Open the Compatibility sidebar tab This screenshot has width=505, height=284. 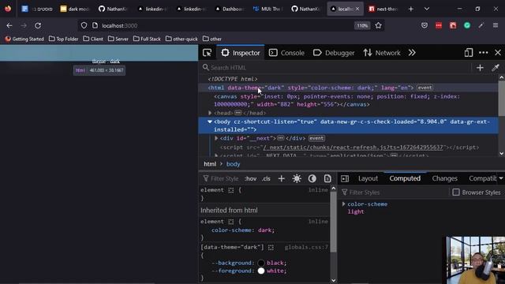pyautogui.click(x=482, y=178)
